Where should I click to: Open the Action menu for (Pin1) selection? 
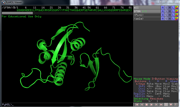[163, 15]
